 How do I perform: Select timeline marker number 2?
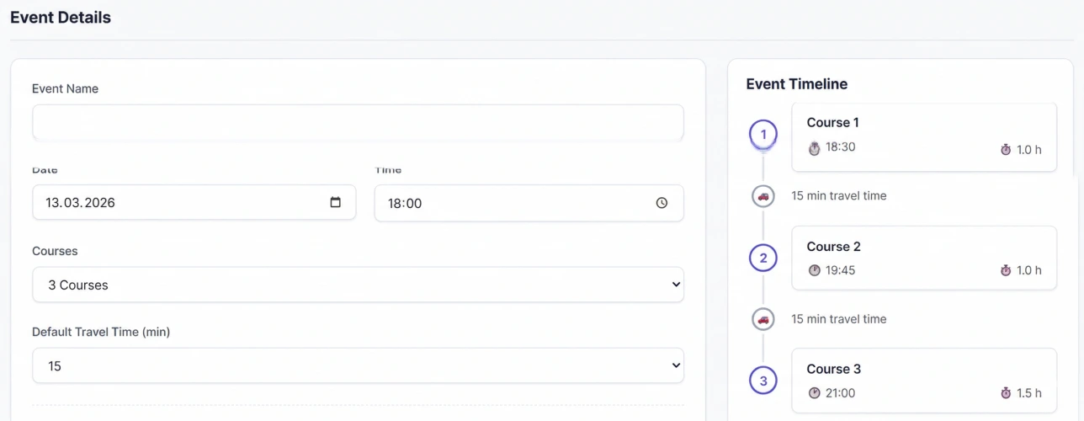763,258
